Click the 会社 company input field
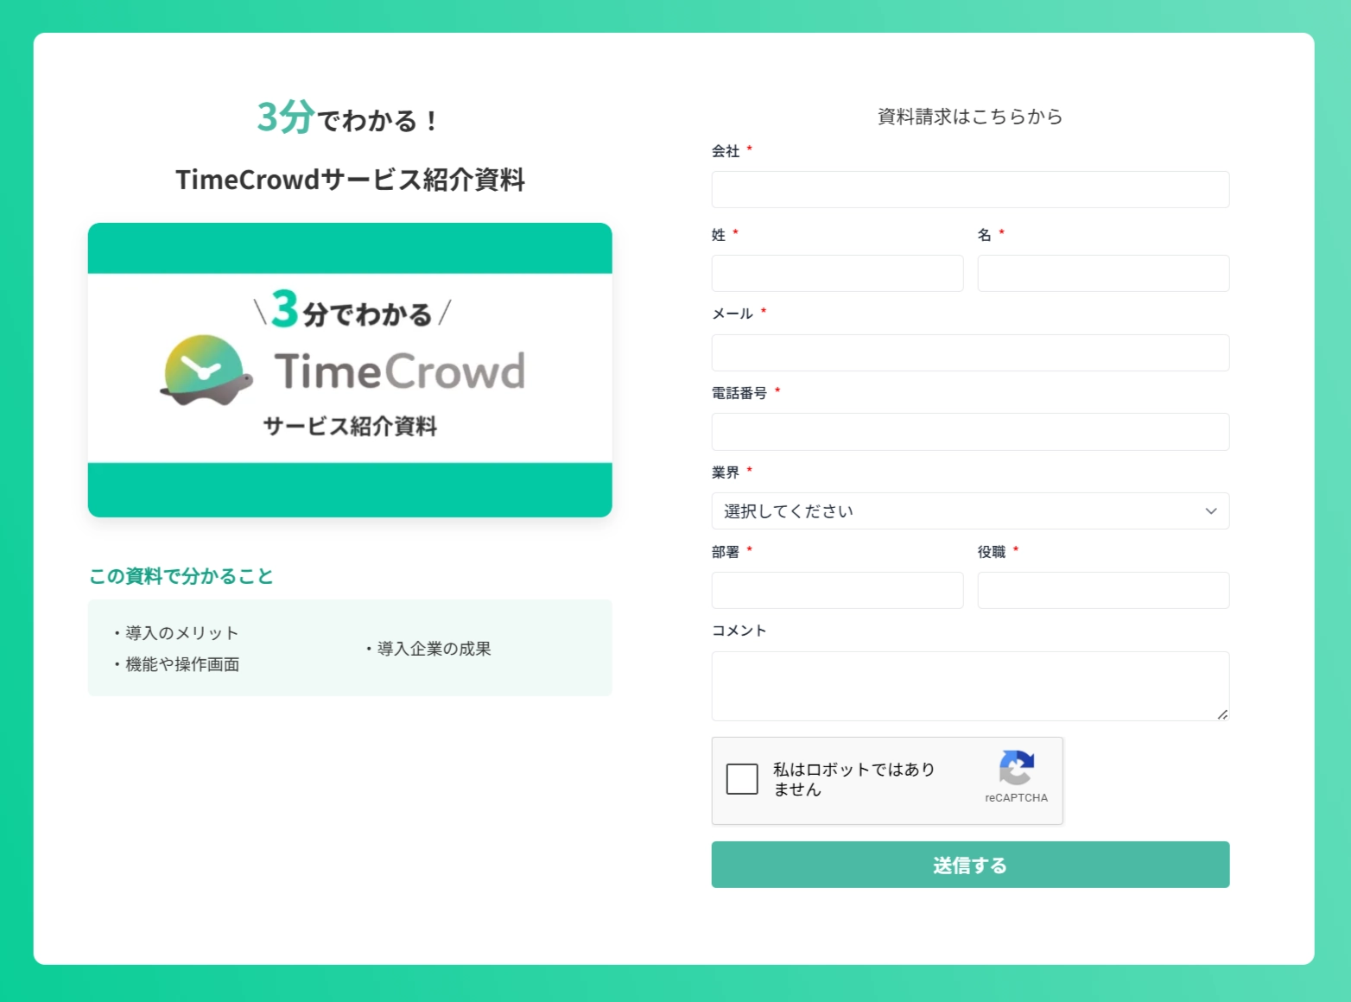 tap(970, 189)
